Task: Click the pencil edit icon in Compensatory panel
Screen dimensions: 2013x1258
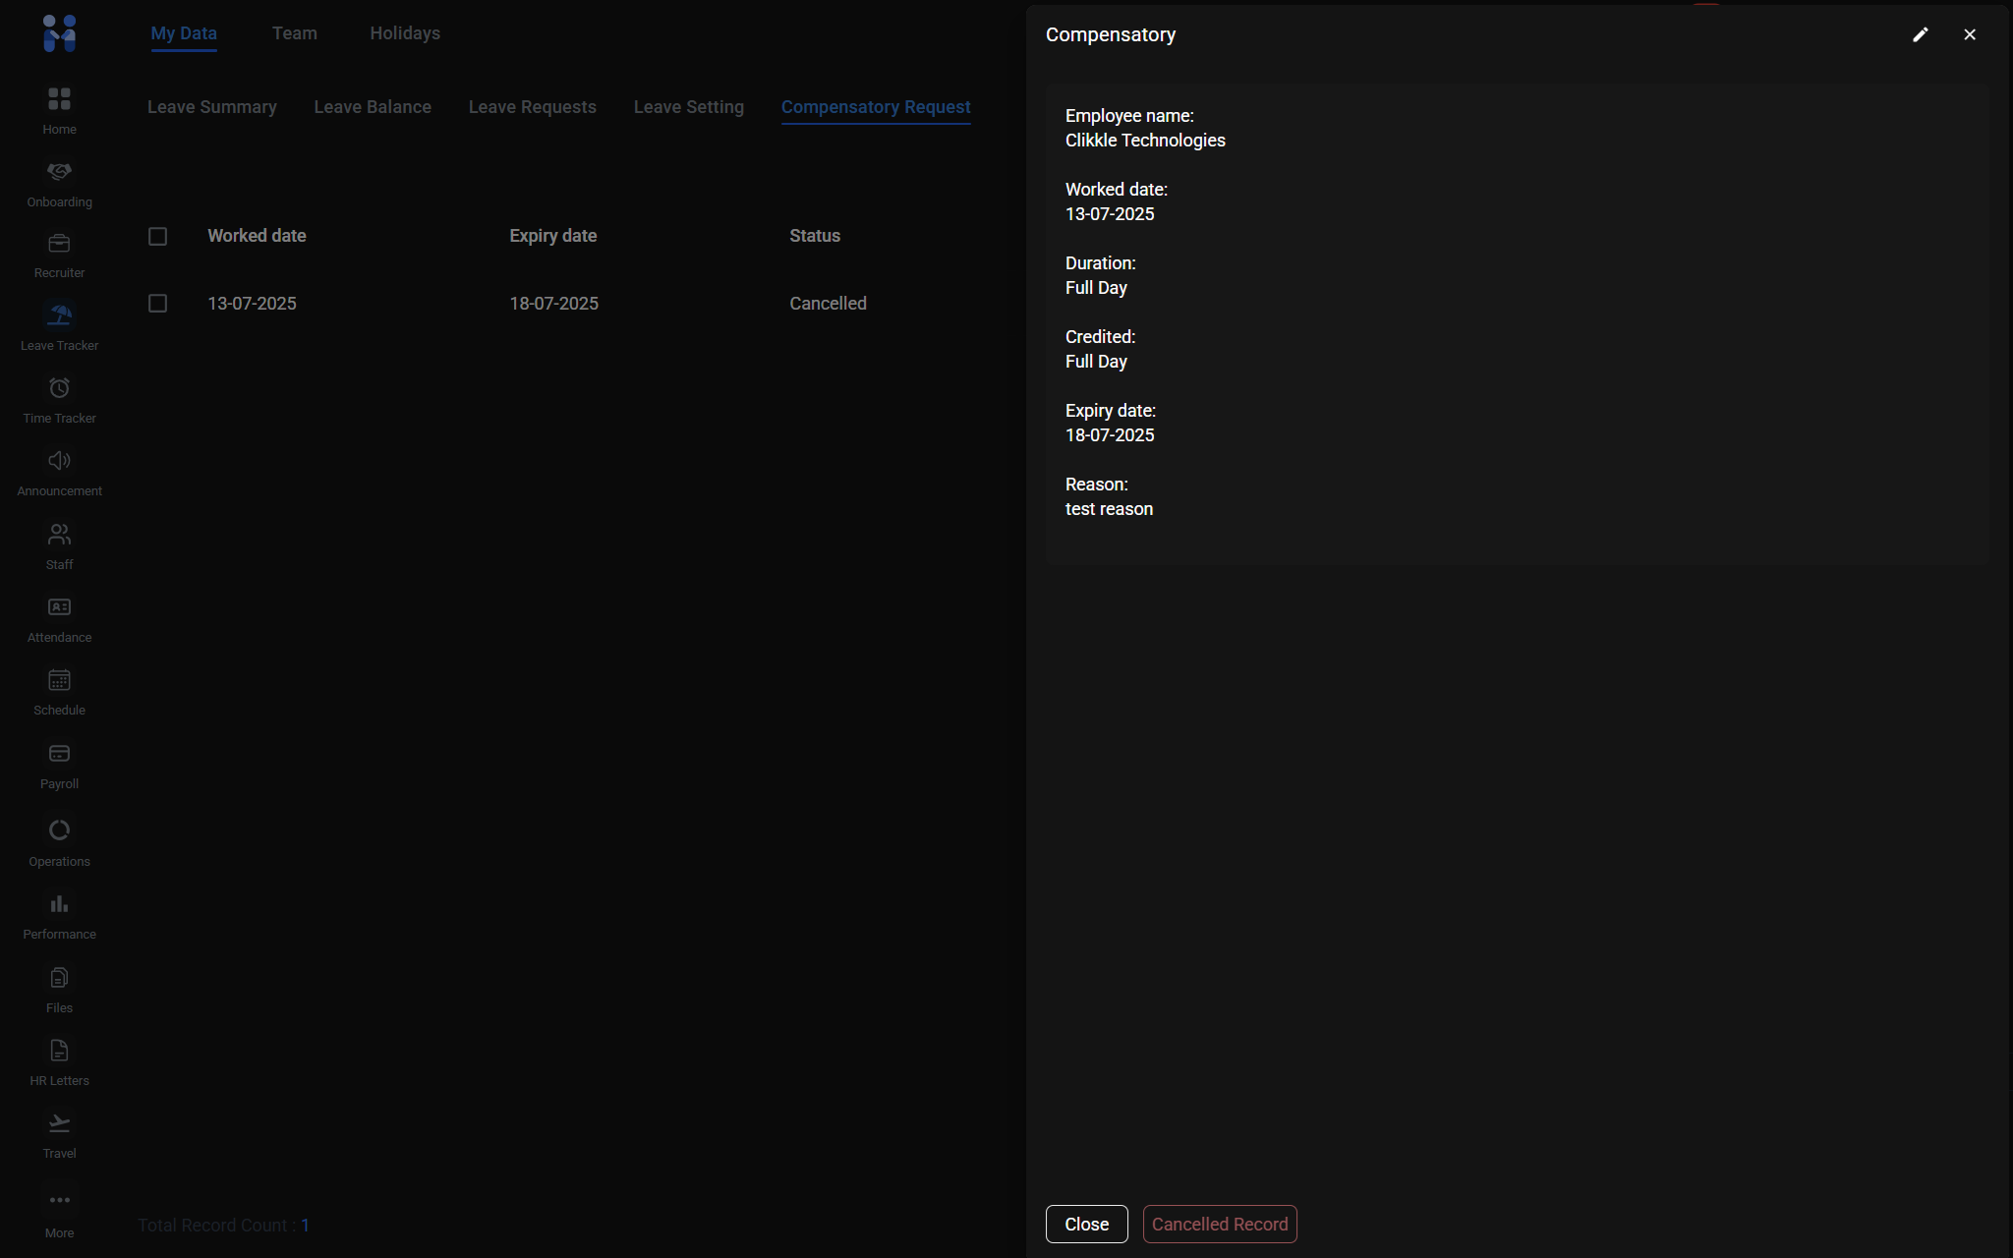Action: tap(1920, 34)
